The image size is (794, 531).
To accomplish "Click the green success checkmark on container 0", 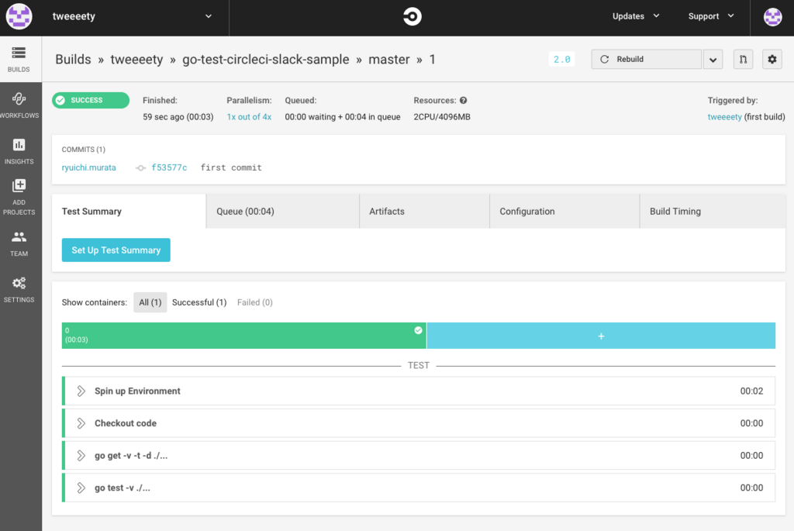I will point(418,330).
